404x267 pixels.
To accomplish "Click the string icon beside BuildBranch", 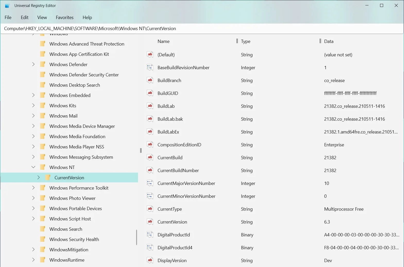I will click(x=150, y=80).
